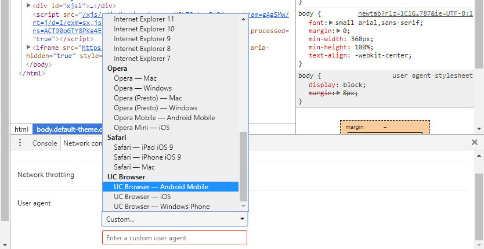The height and width of the screenshot is (249, 484).
Task: Expand the margin: 0 shorthand triangle
Action: pos(338,31)
